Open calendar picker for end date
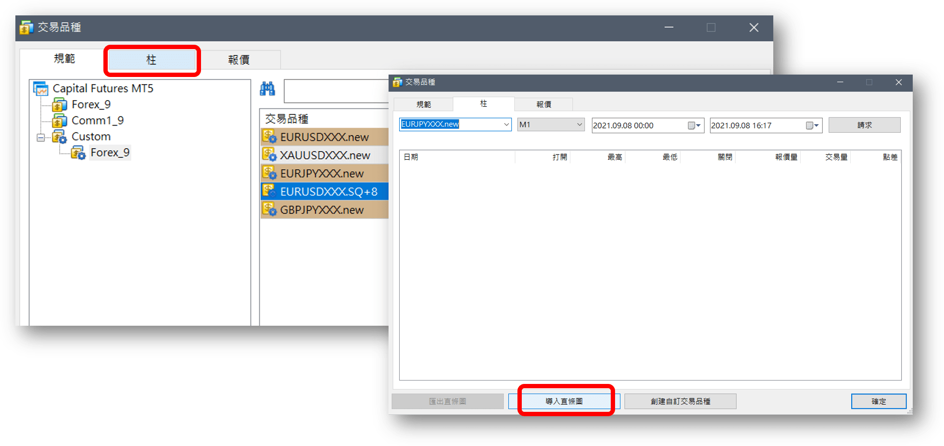The height and width of the screenshot is (446, 944). click(x=812, y=126)
